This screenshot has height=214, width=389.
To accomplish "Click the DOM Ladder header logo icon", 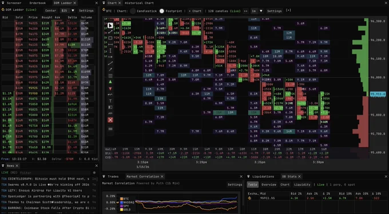I will pos(3,10).
